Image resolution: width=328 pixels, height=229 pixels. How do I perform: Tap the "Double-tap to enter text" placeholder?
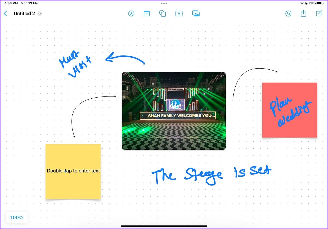point(73,171)
